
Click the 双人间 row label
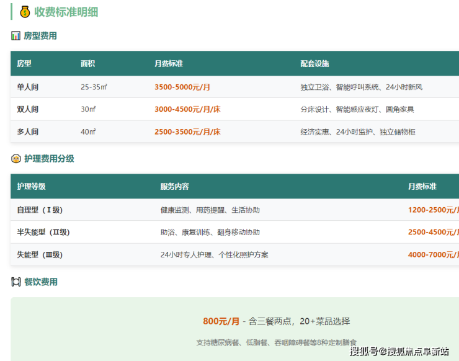coord(27,109)
